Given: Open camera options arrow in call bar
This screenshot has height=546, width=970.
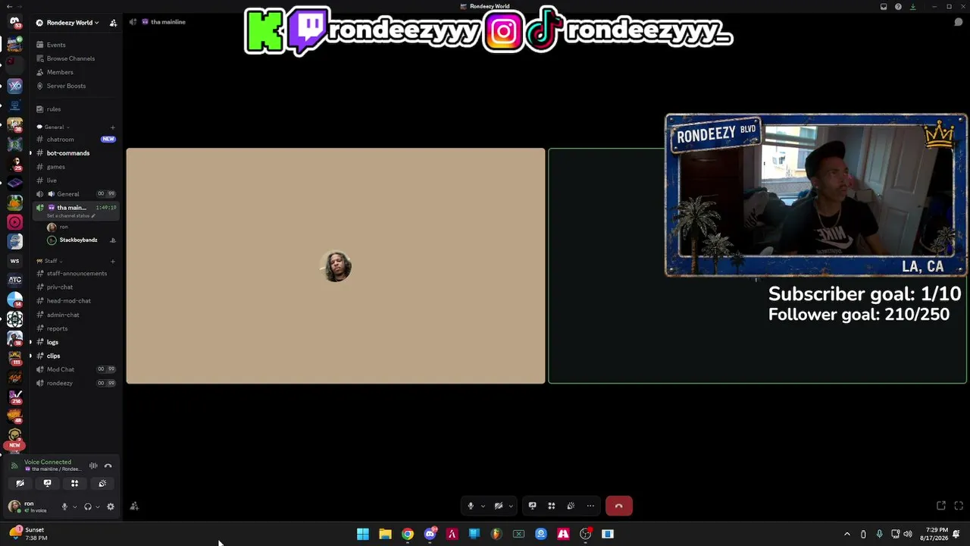Looking at the screenshot, I should [511, 506].
